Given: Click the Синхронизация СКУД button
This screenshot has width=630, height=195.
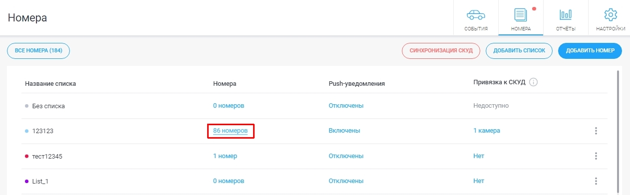Looking at the screenshot, I should (441, 50).
